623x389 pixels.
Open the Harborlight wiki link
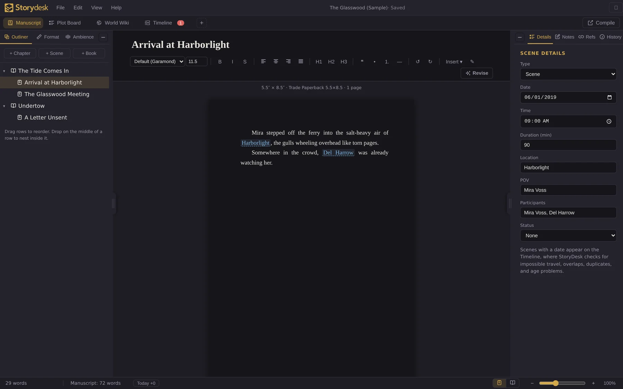[x=255, y=143]
